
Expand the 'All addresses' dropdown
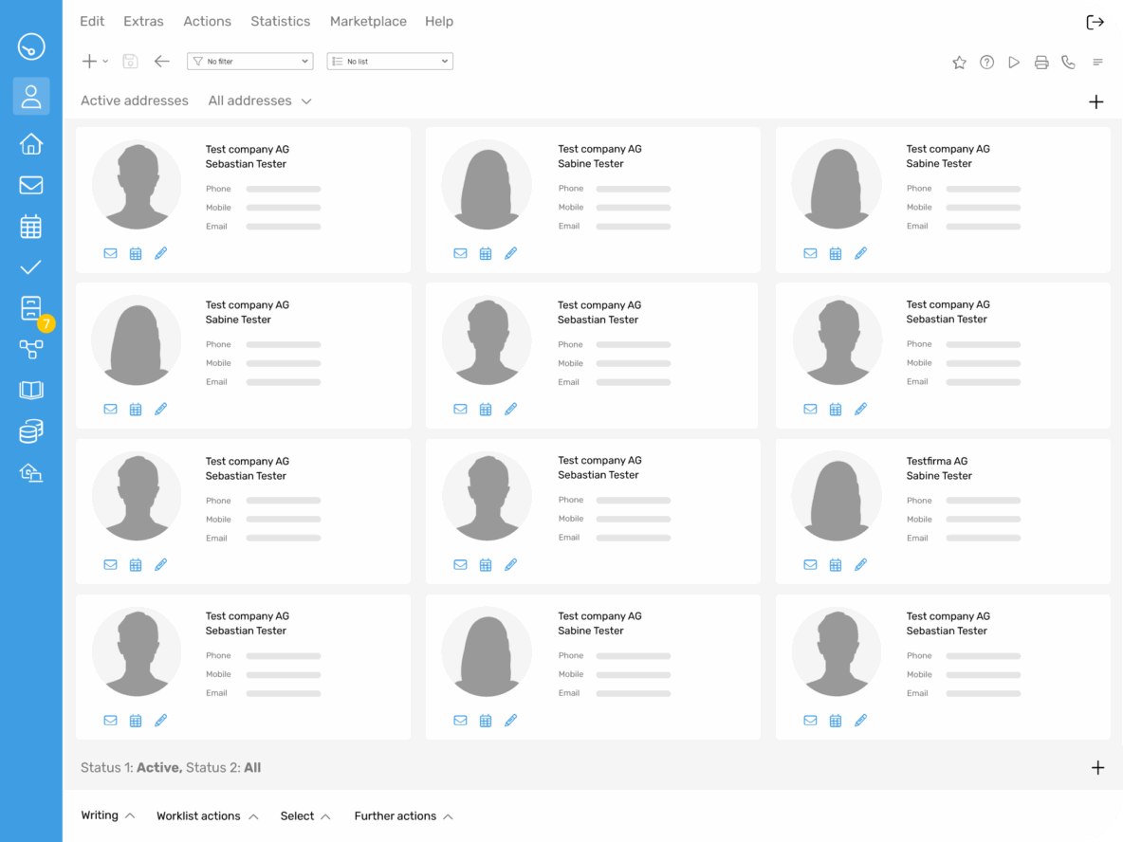coord(259,101)
